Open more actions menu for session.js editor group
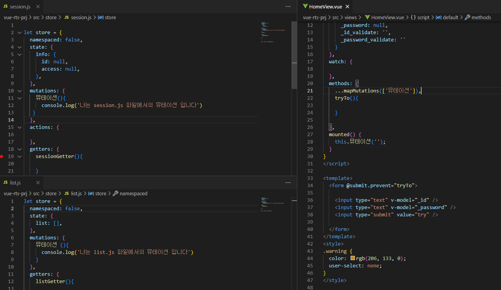Image resolution: width=501 pixels, height=290 pixels. pyautogui.click(x=288, y=7)
